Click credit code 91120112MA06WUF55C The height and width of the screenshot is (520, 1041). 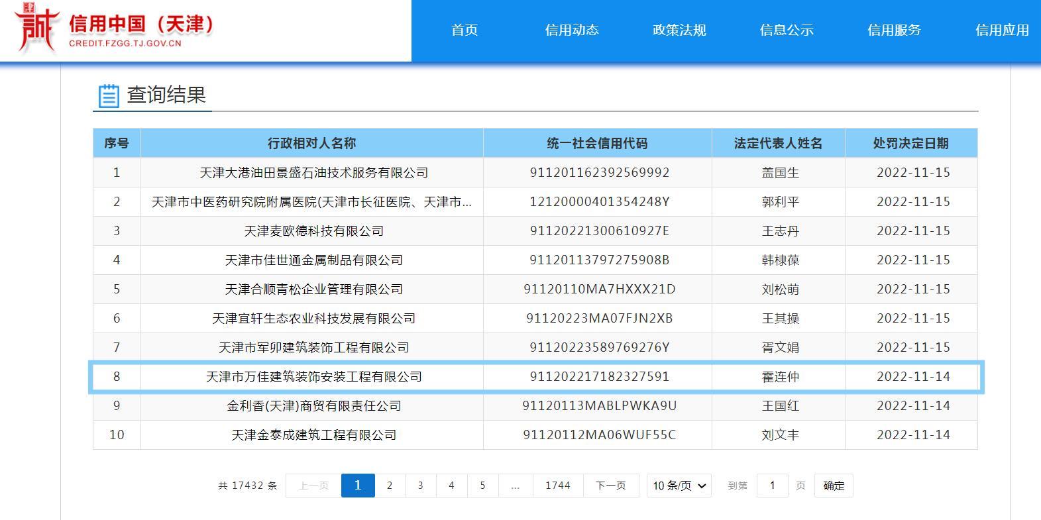click(x=600, y=435)
